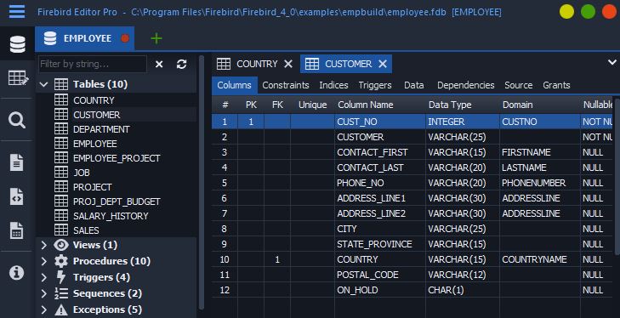
Task: Click the tree panel vertical scrollbar
Action: [x=202, y=182]
